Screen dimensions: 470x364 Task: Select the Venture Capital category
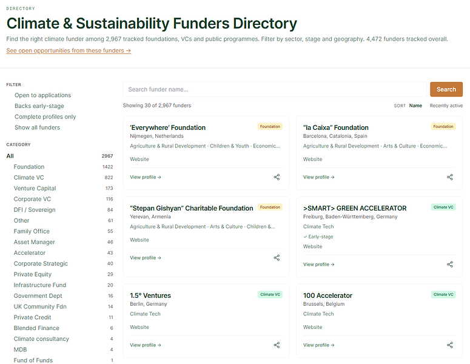(x=63, y=188)
